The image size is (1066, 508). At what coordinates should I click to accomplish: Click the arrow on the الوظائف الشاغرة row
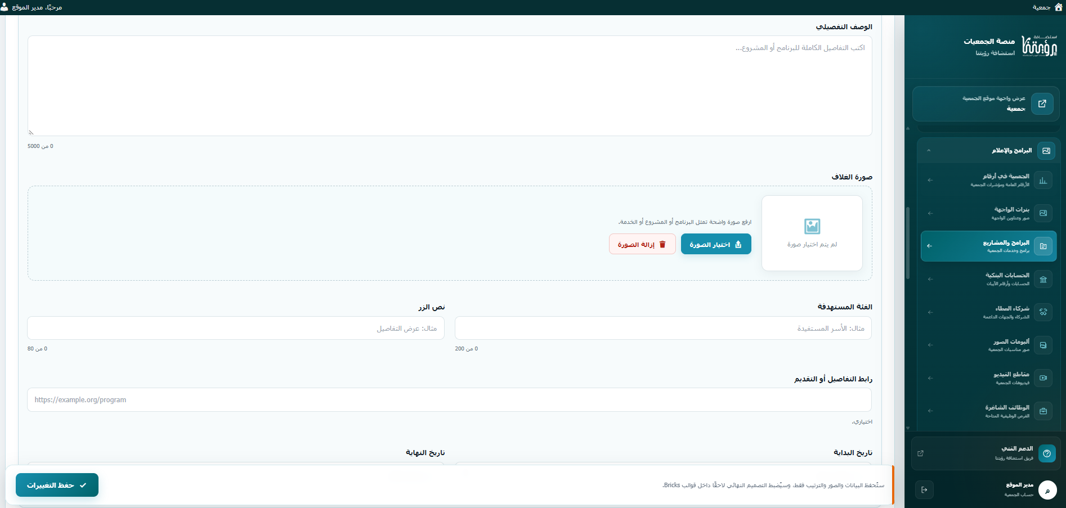[930, 411]
